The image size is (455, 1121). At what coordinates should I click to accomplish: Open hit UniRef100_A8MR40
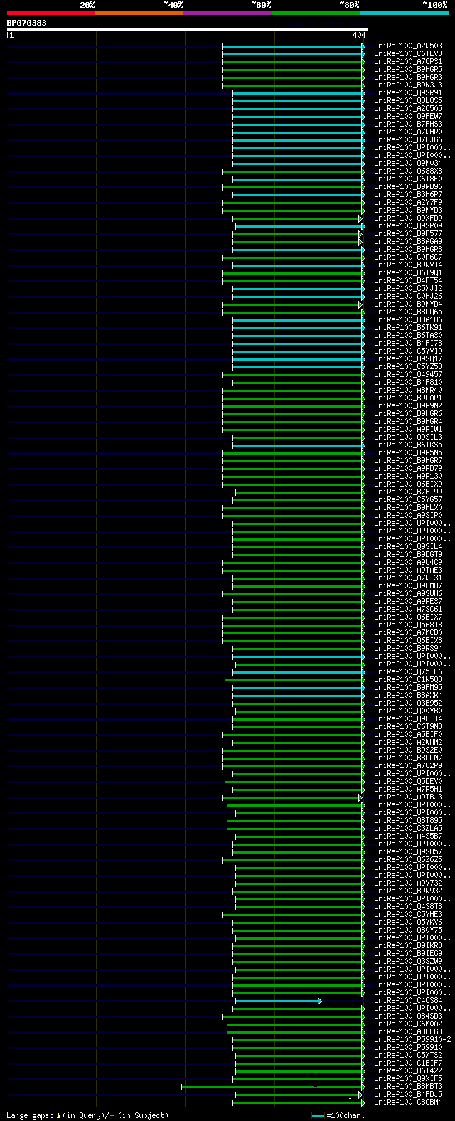408,390
